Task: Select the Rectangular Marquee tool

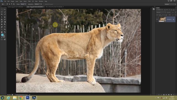Action: (x=2, y=9)
